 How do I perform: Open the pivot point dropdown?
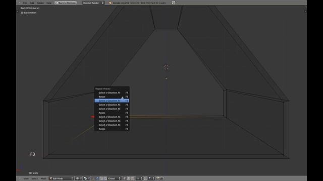tap(87, 178)
